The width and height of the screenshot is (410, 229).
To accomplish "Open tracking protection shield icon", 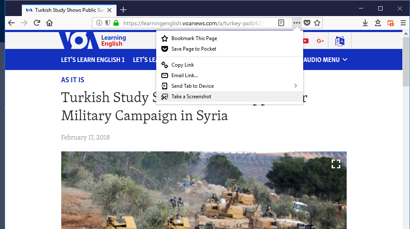I will click(x=108, y=23).
